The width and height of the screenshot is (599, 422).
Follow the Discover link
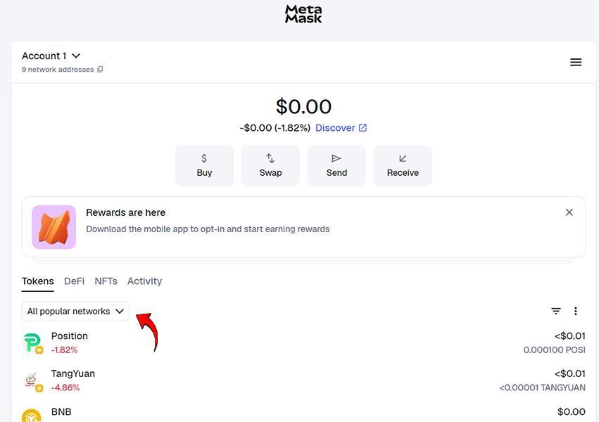pos(336,128)
